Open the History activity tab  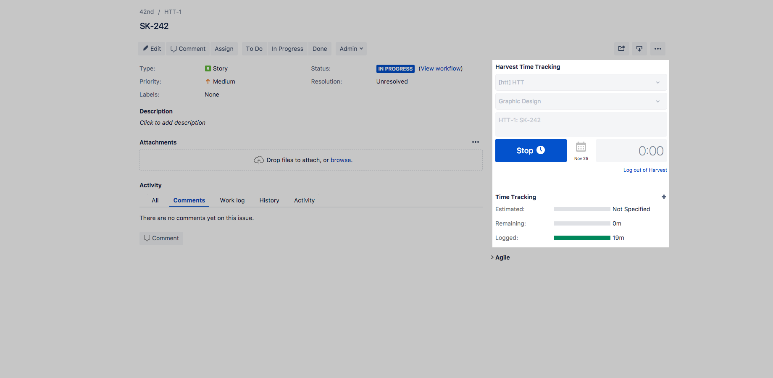[x=269, y=200]
